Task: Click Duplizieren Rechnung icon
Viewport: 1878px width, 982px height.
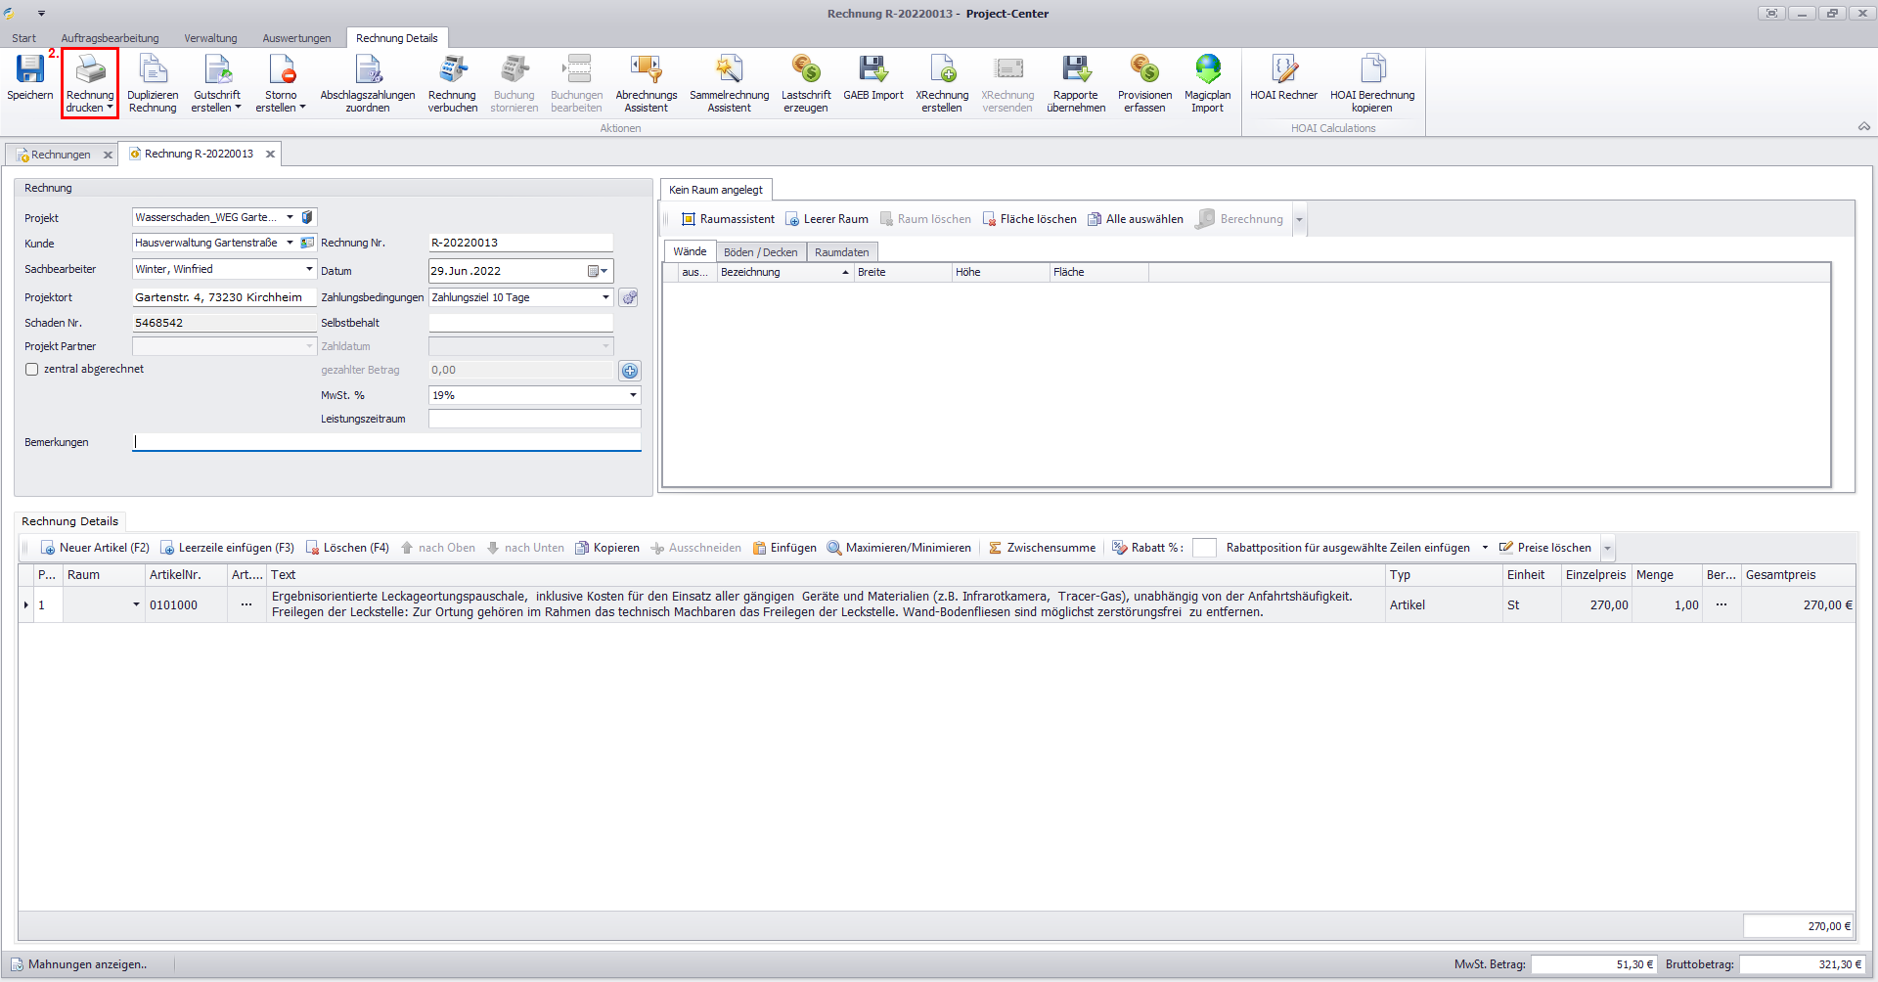Action: tap(153, 70)
